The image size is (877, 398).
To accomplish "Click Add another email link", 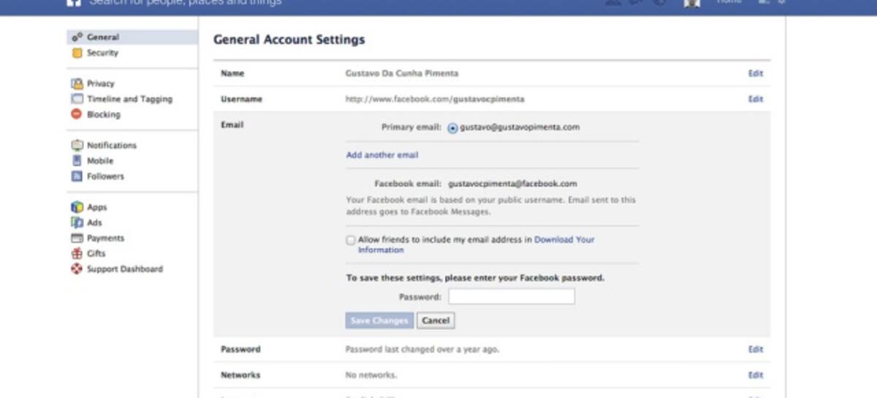I will (x=382, y=155).
